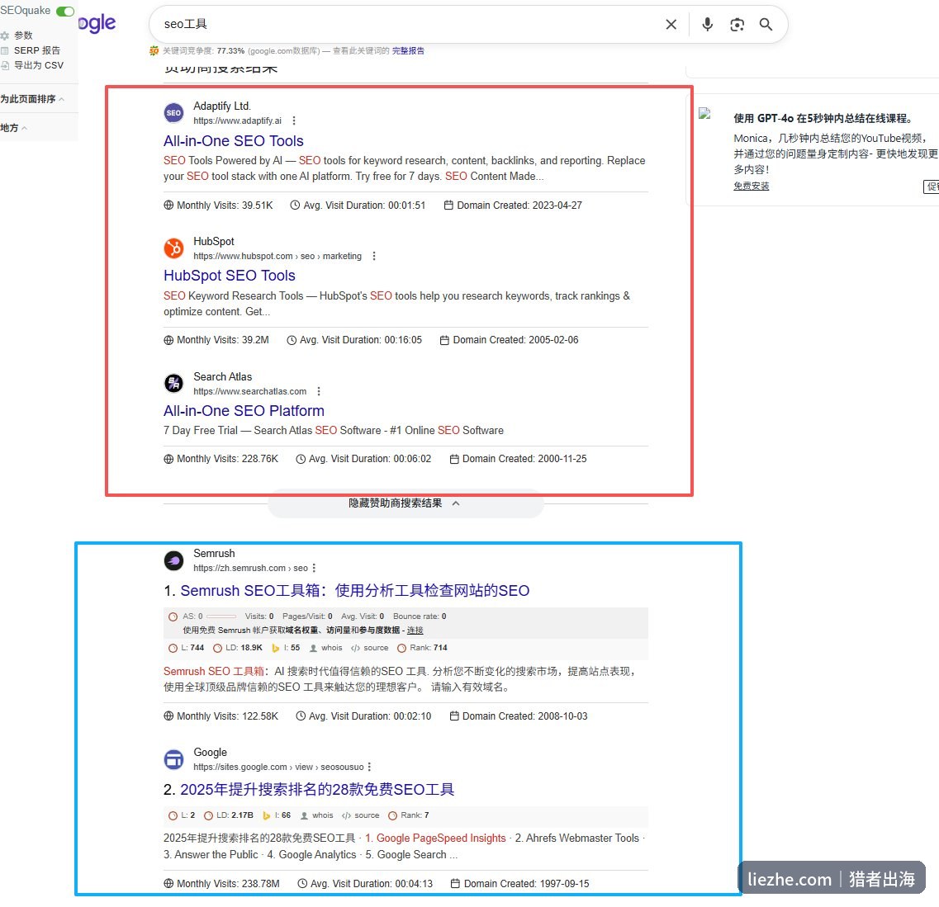Click Semrush favicon icon
Image resolution: width=939 pixels, height=907 pixels.
click(173, 560)
